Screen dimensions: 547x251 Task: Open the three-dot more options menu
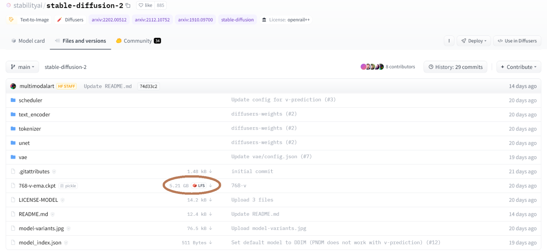[x=449, y=41]
